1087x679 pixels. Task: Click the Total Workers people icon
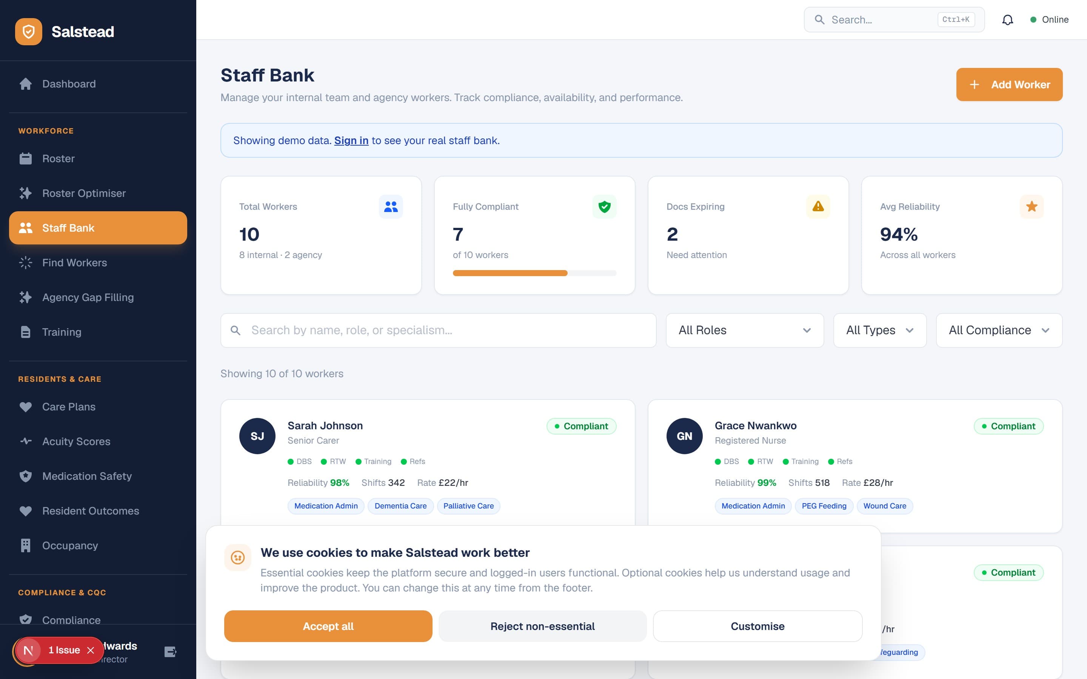click(391, 207)
